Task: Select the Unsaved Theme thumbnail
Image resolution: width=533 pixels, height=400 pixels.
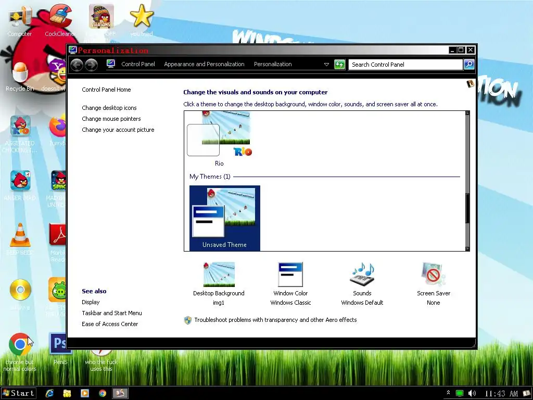Action: (225, 218)
